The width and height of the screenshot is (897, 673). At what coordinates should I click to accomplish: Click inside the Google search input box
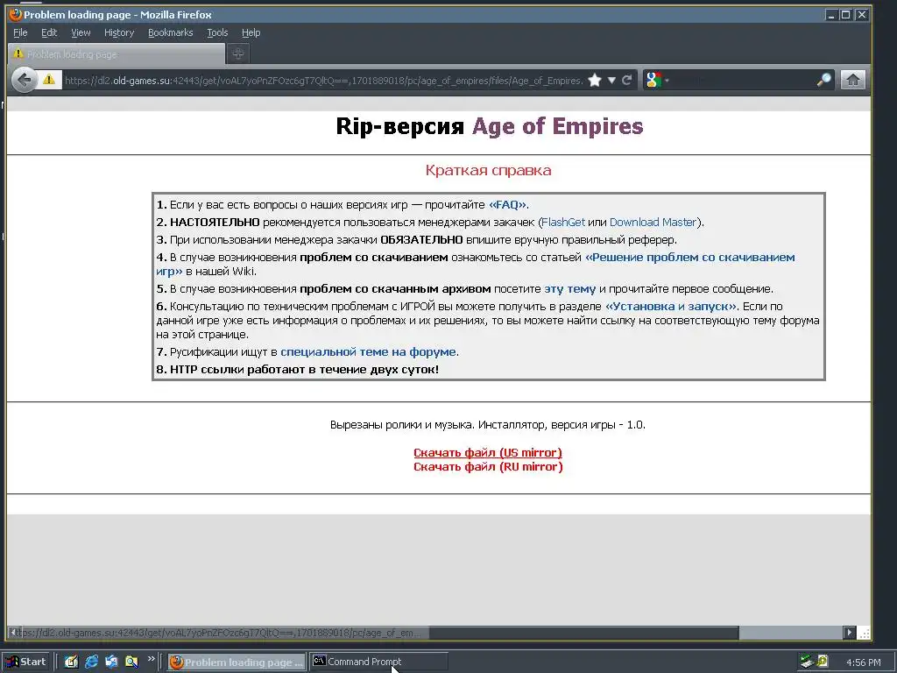744,80
